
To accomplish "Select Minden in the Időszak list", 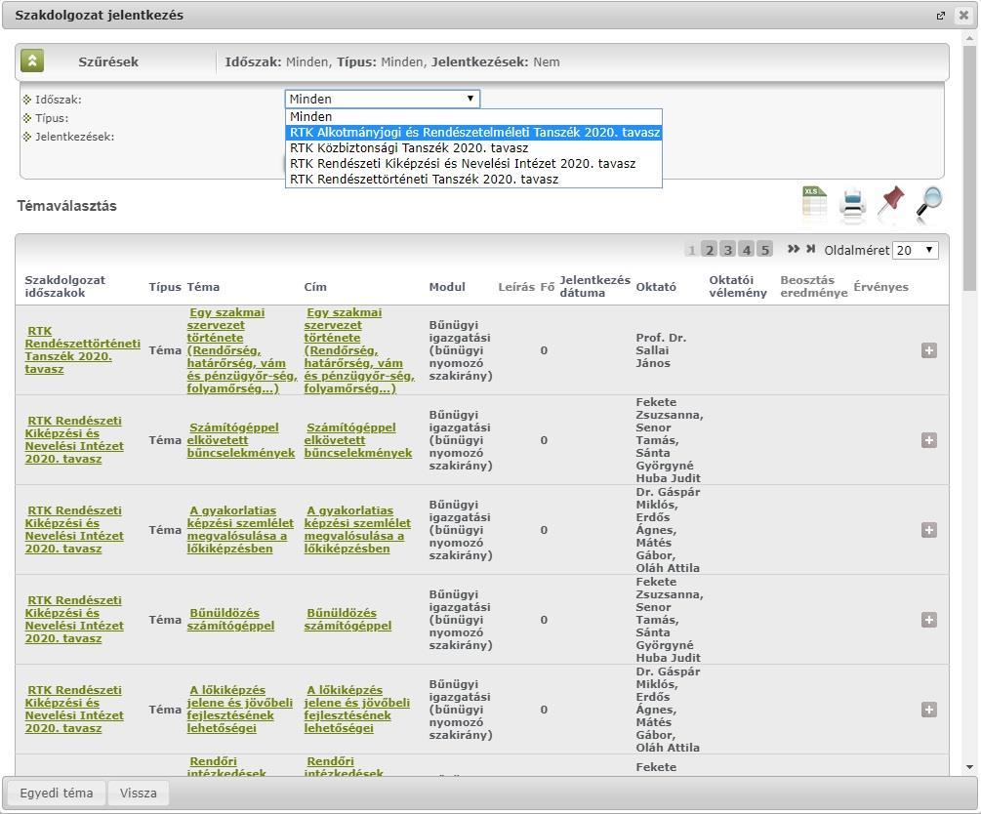I will click(x=473, y=117).
